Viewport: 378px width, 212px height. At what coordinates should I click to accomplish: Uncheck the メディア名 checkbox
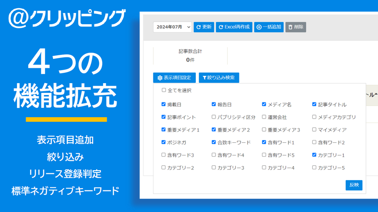[x=264, y=104]
